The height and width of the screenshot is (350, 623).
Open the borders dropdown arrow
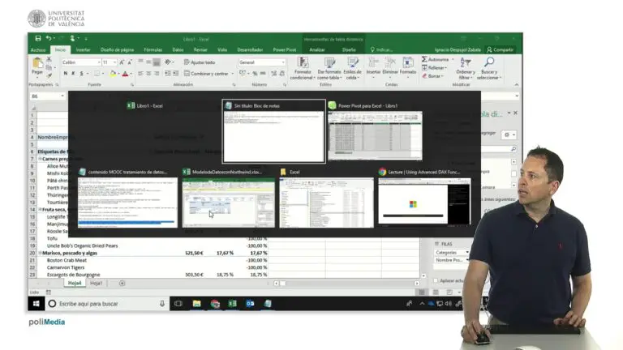tap(103, 74)
